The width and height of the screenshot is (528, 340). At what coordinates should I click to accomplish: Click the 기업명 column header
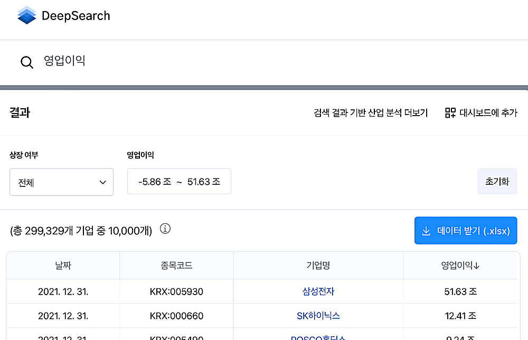[x=318, y=266]
